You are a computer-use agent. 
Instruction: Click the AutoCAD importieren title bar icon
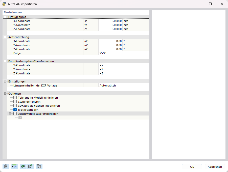[4, 4]
